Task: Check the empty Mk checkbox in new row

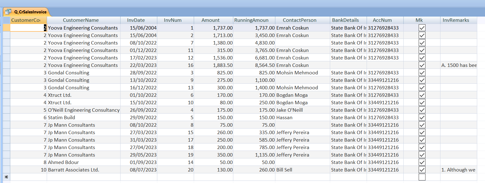Action: [422, 177]
